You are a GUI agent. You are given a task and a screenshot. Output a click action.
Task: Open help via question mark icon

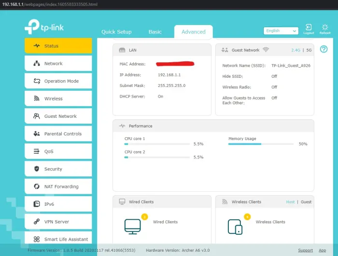(324, 49)
